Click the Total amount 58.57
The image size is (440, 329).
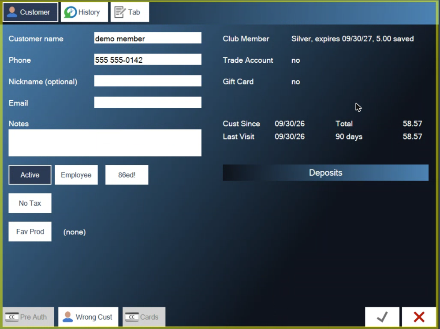tap(412, 124)
